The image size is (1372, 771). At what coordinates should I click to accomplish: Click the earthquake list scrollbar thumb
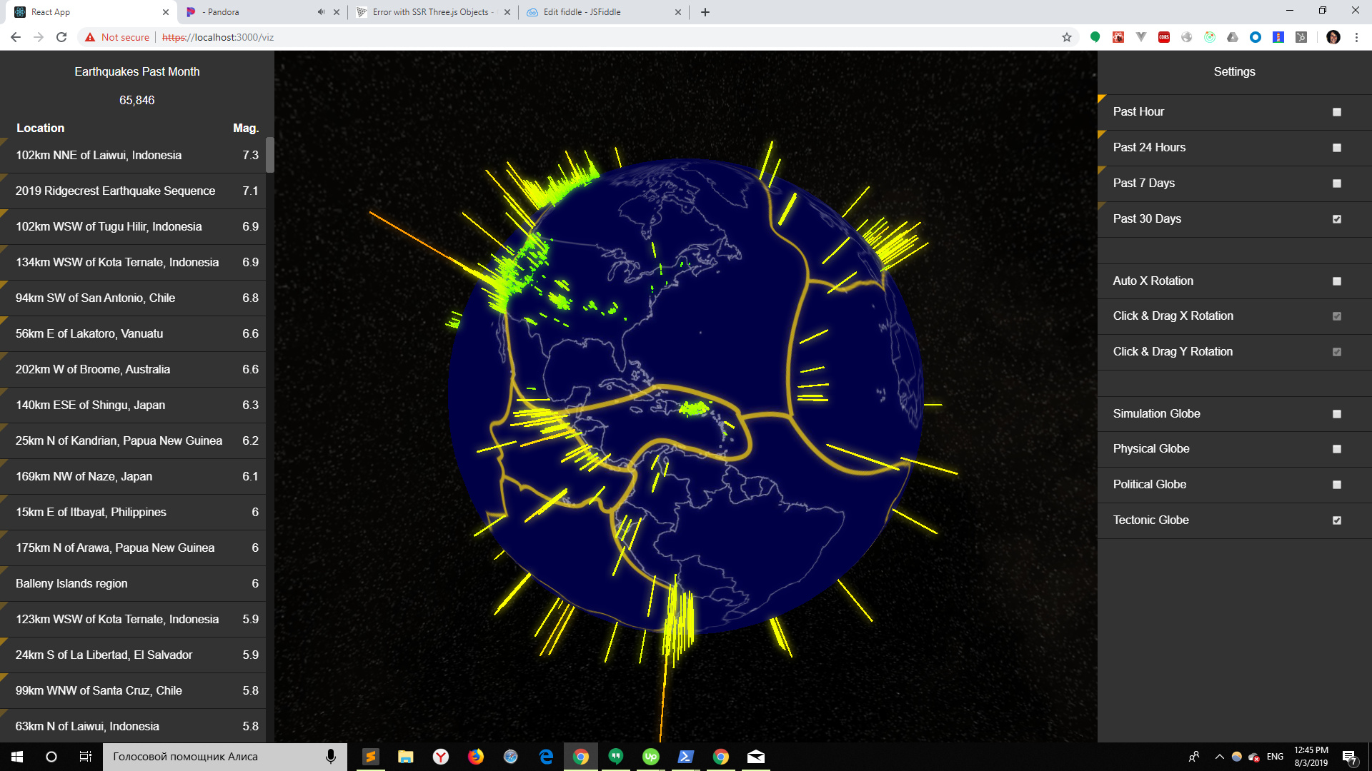pos(270,155)
